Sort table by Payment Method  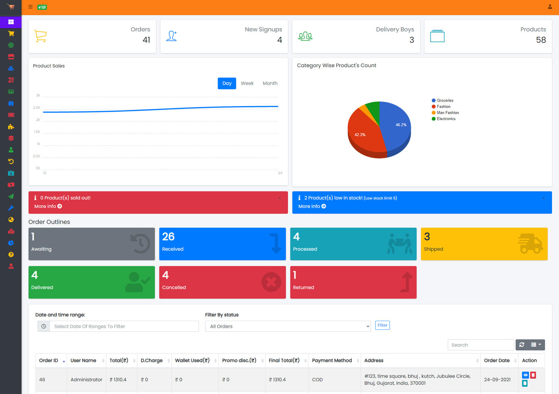tap(335, 360)
